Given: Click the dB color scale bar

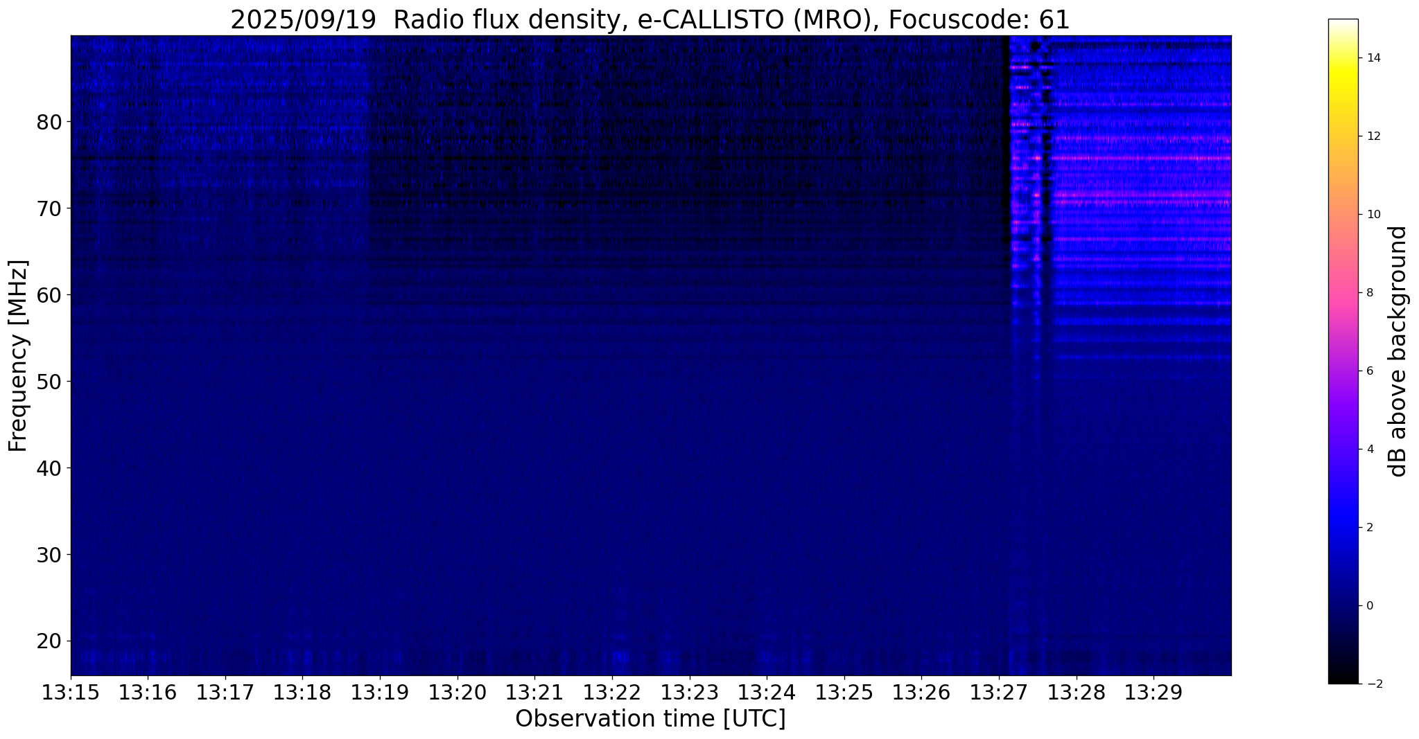Looking at the screenshot, I should [x=1343, y=351].
